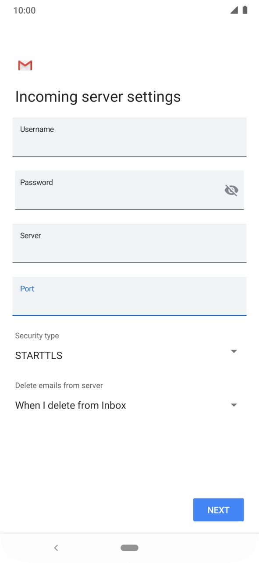Tap the home pill gesture bar
This screenshot has height=563, width=259.
129,548
